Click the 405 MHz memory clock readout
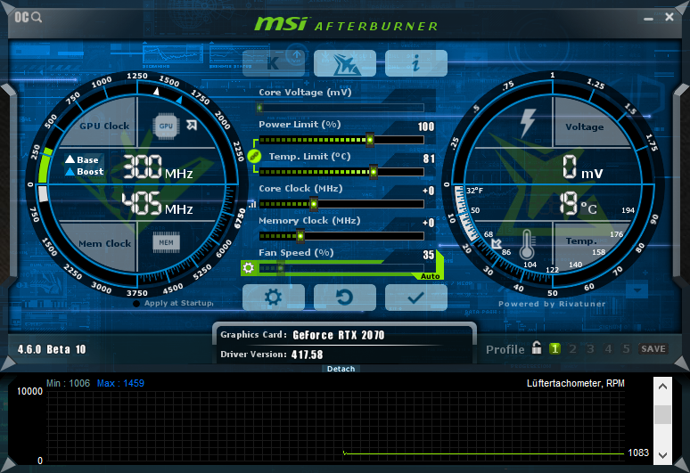 [x=157, y=203]
